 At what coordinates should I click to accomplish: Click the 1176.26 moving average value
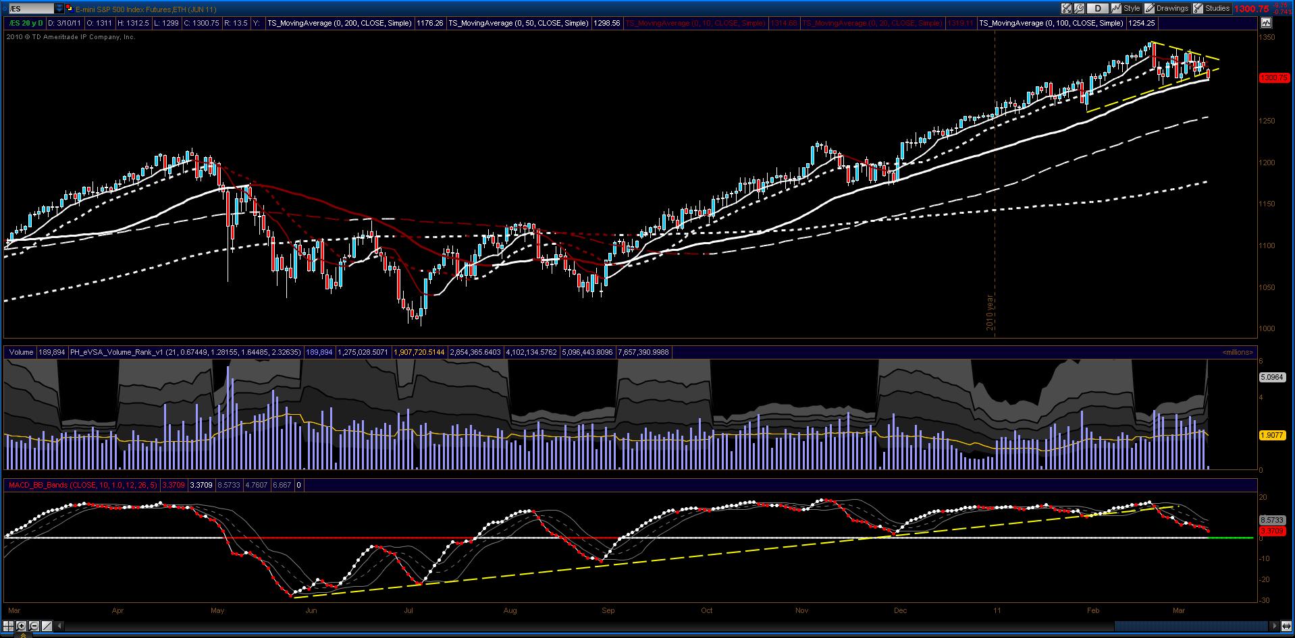click(430, 23)
